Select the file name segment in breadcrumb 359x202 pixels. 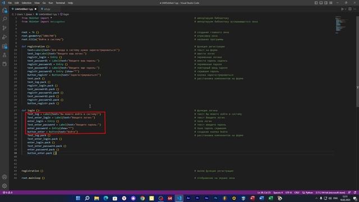48,14
